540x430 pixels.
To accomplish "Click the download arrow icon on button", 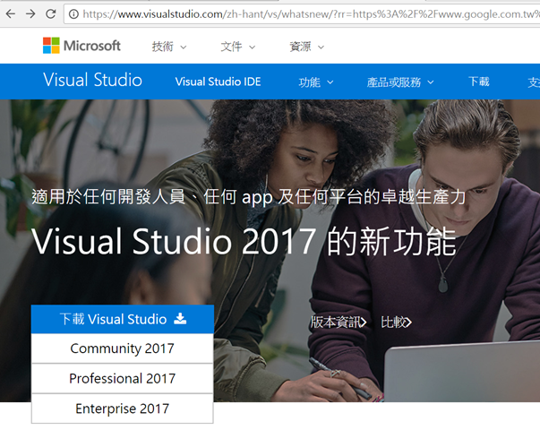I will (180, 319).
